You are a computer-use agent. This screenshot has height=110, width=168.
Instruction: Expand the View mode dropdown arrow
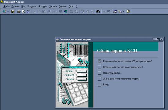tap(8, 11)
